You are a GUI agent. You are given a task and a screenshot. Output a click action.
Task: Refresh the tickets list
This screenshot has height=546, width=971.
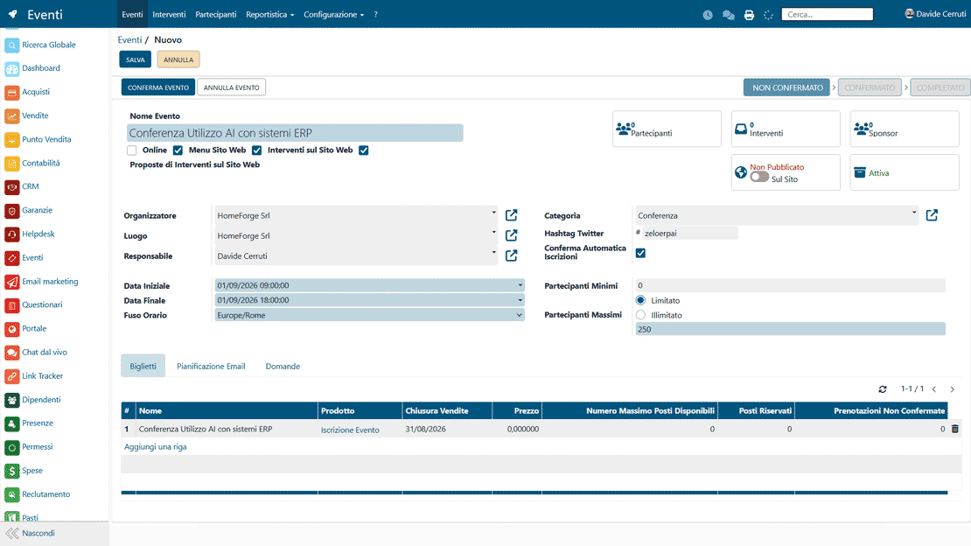tap(883, 389)
